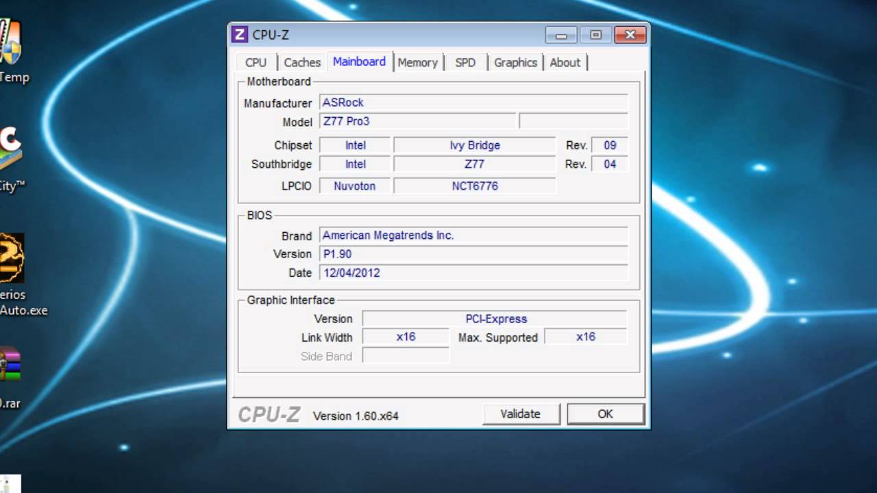Viewport: 877px width, 493px height.
Task: Go to the Graphics tab
Action: point(515,62)
